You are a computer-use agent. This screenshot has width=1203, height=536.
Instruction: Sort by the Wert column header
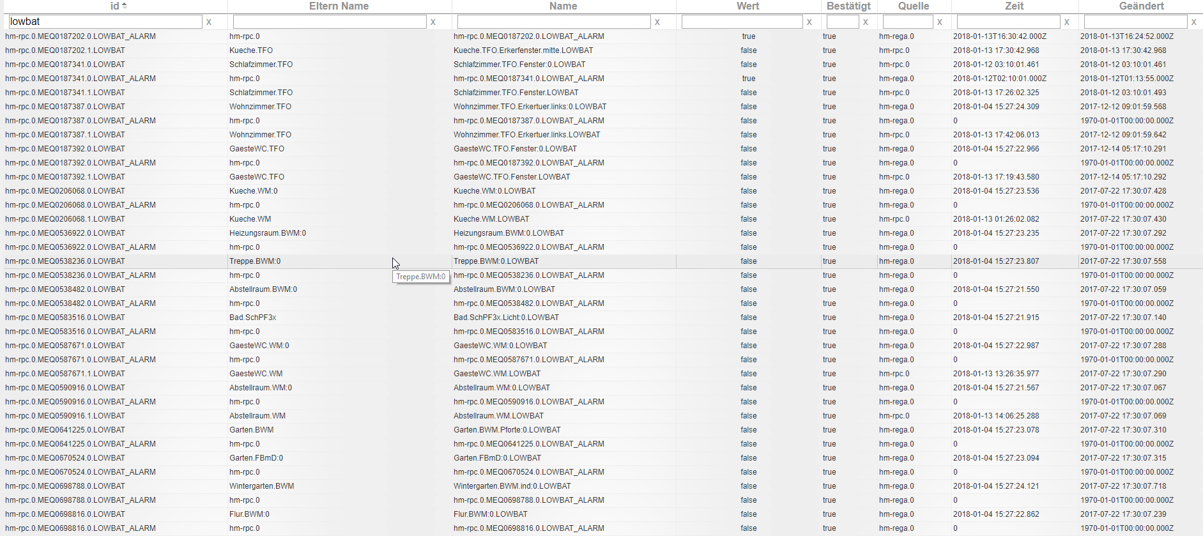747,6
